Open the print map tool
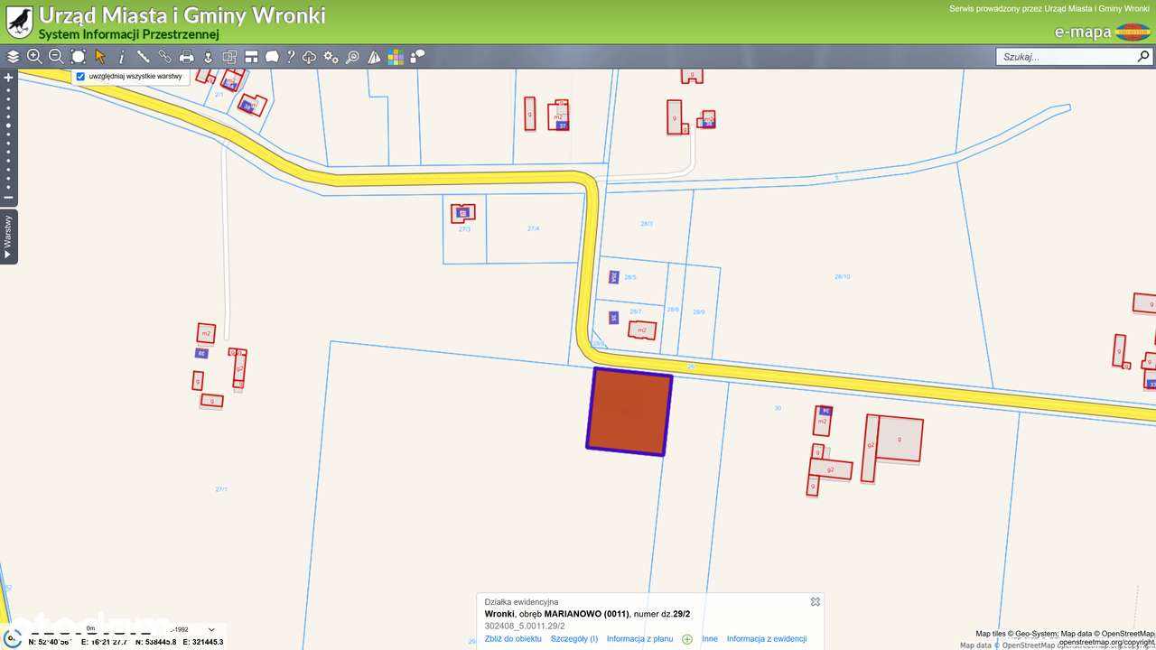This screenshot has height=650, width=1156. [x=186, y=56]
